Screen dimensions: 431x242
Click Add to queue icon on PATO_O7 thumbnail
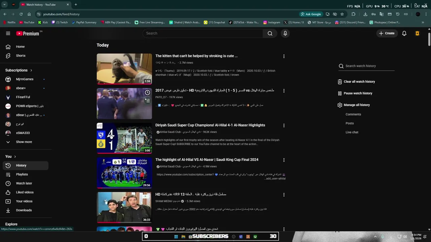point(147,100)
